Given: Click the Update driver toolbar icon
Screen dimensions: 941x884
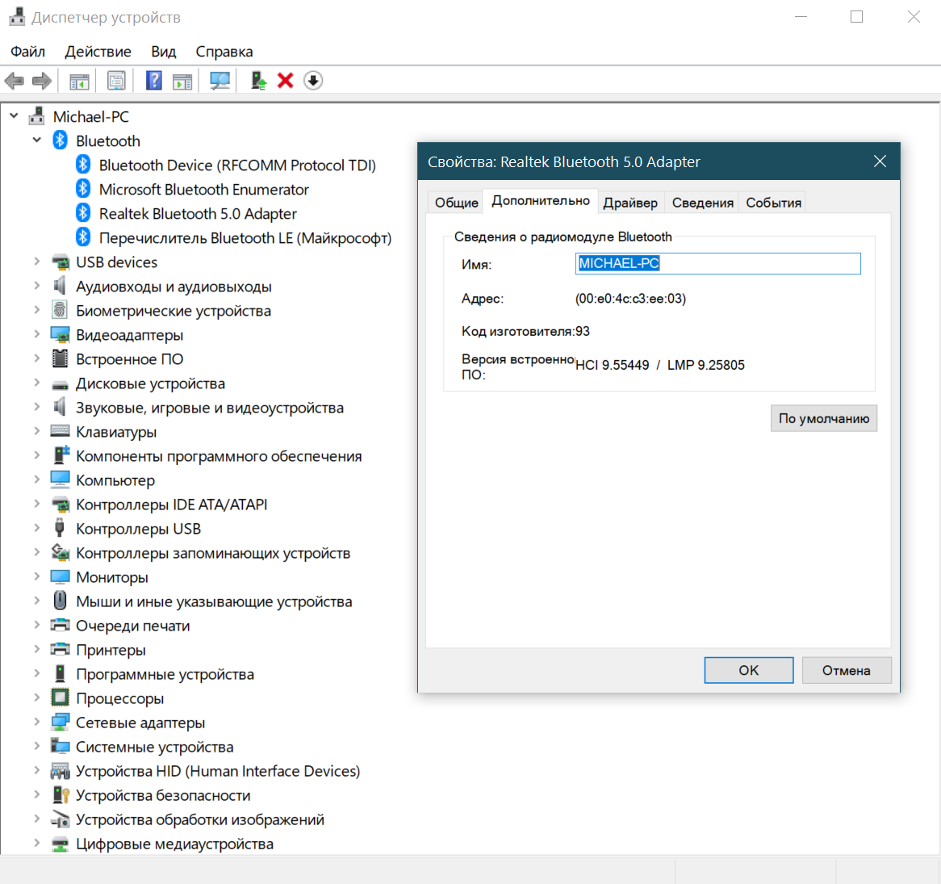Looking at the screenshot, I should (259, 81).
